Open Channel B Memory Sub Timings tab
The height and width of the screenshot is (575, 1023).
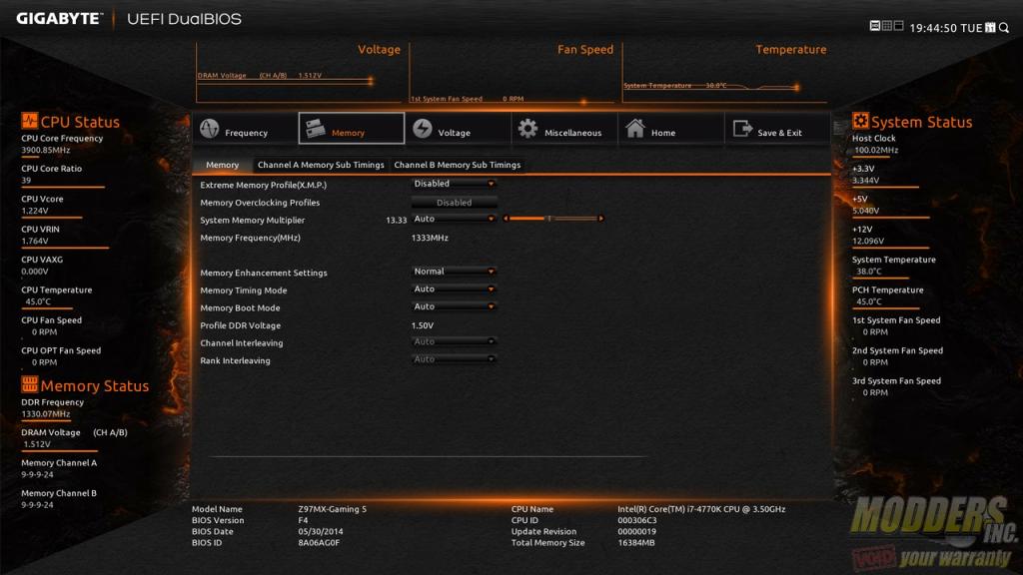coord(457,165)
